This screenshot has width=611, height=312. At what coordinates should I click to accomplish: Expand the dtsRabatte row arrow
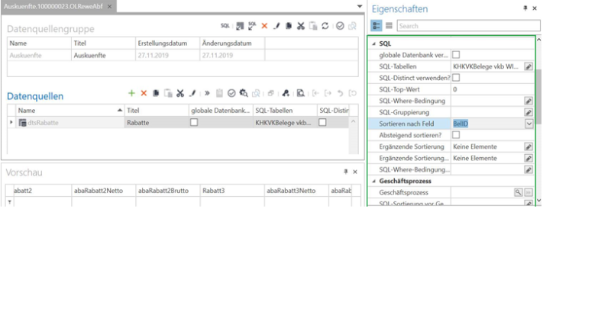click(11, 122)
